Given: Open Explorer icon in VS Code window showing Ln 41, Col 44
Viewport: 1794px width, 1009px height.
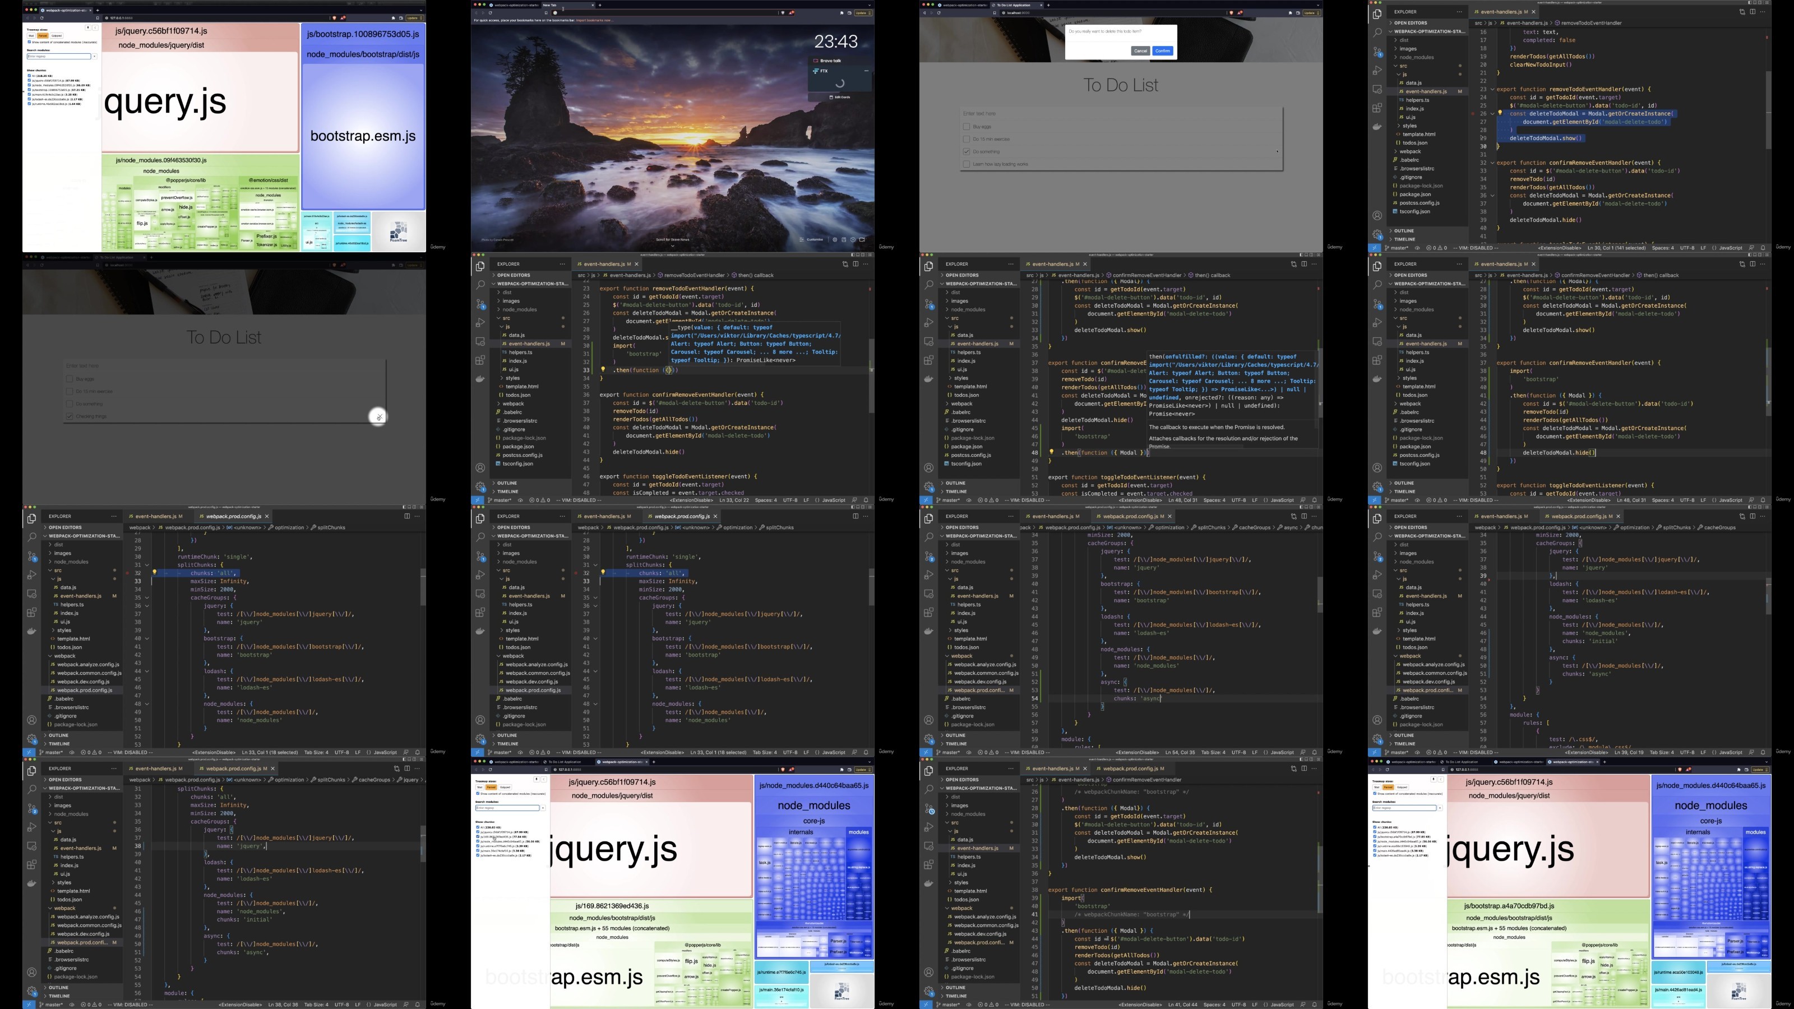Looking at the screenshot, I should point(928,771).
